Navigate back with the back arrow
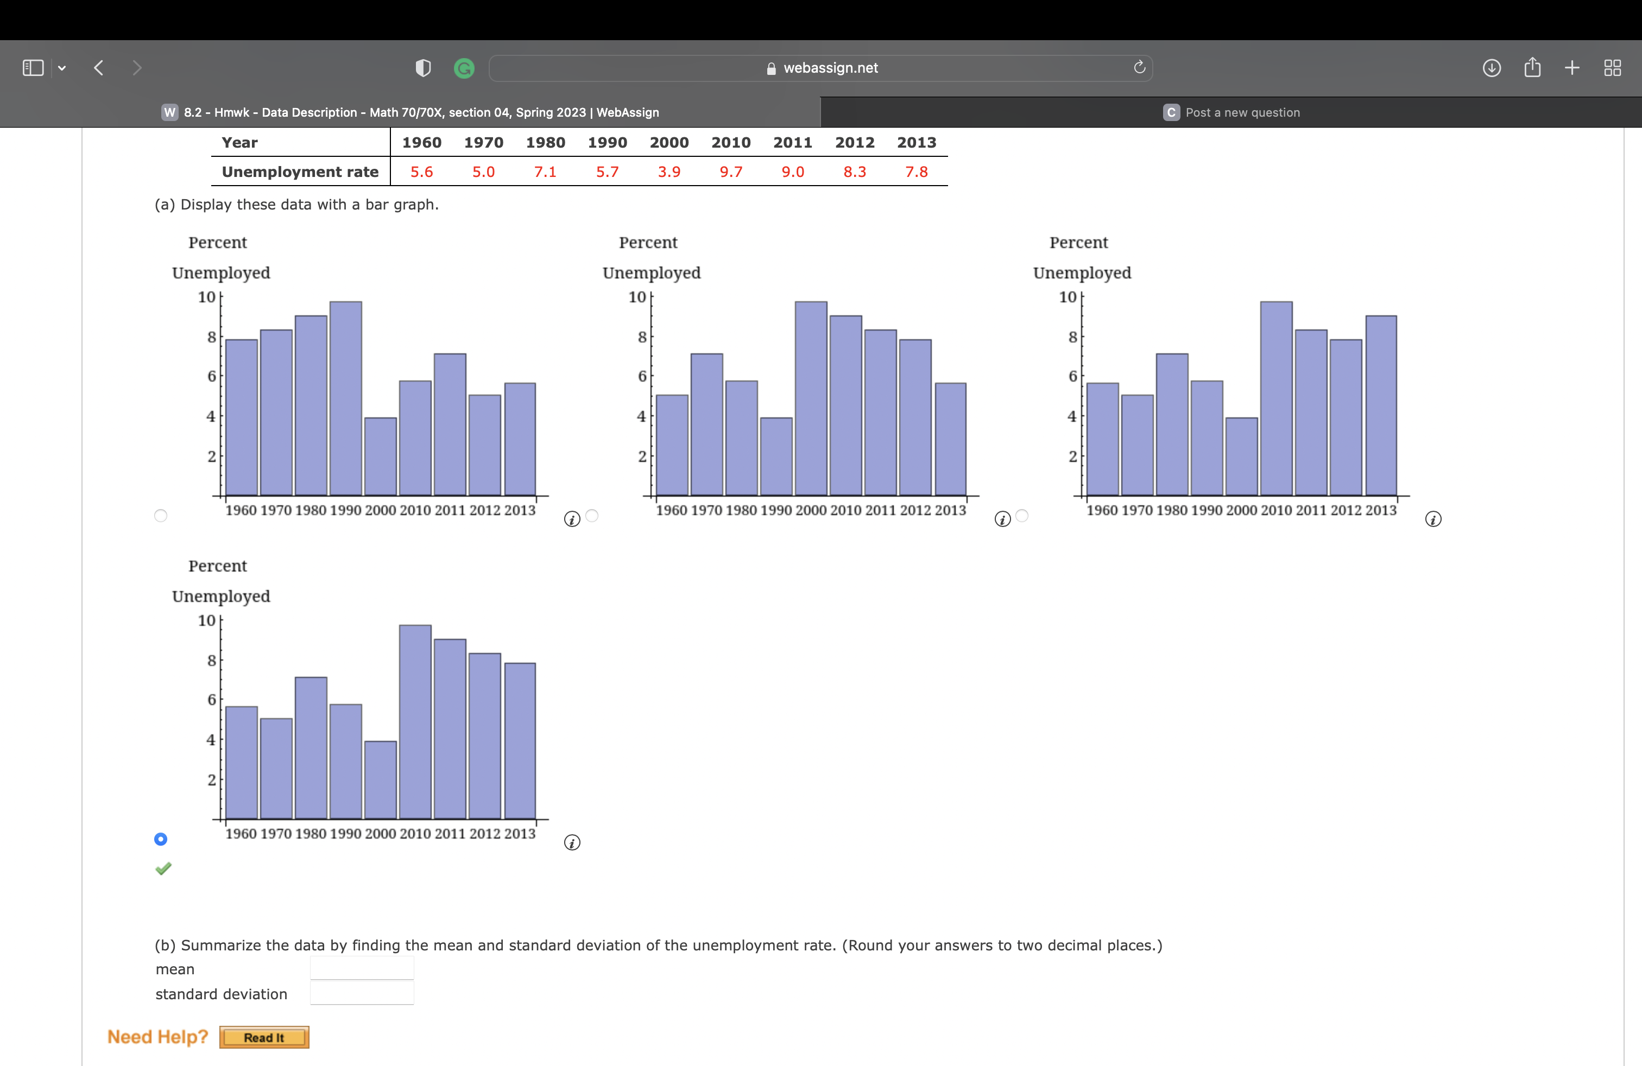This screenshot has height=1066, width=1642. 98,67
